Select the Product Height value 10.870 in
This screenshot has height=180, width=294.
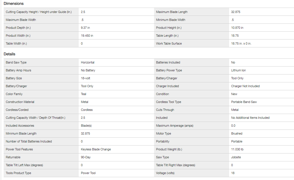(x=237, y=28)
